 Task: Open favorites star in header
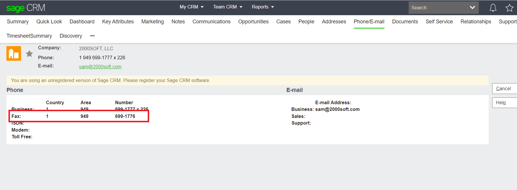click(509, 8)
